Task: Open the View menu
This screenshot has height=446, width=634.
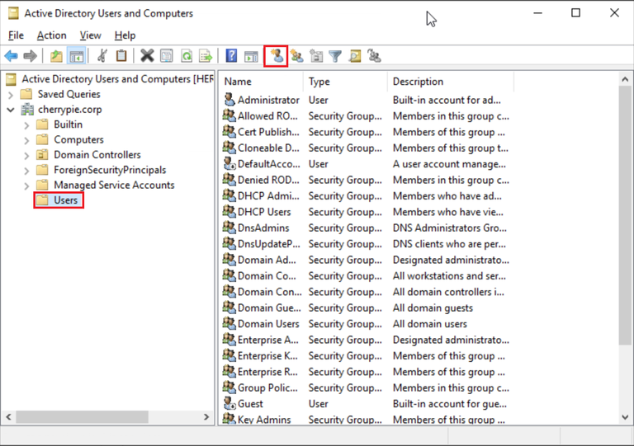Action: (x=90, y=35)
